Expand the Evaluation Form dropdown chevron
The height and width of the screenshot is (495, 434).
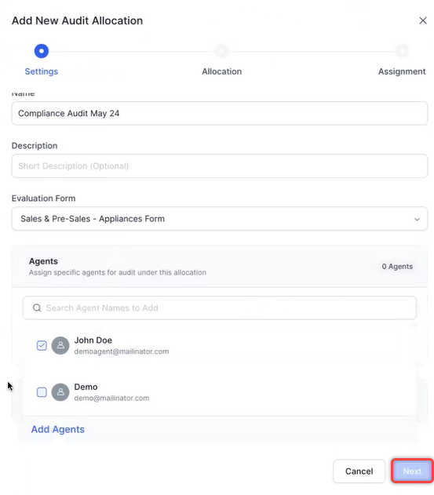click(417, 219)
